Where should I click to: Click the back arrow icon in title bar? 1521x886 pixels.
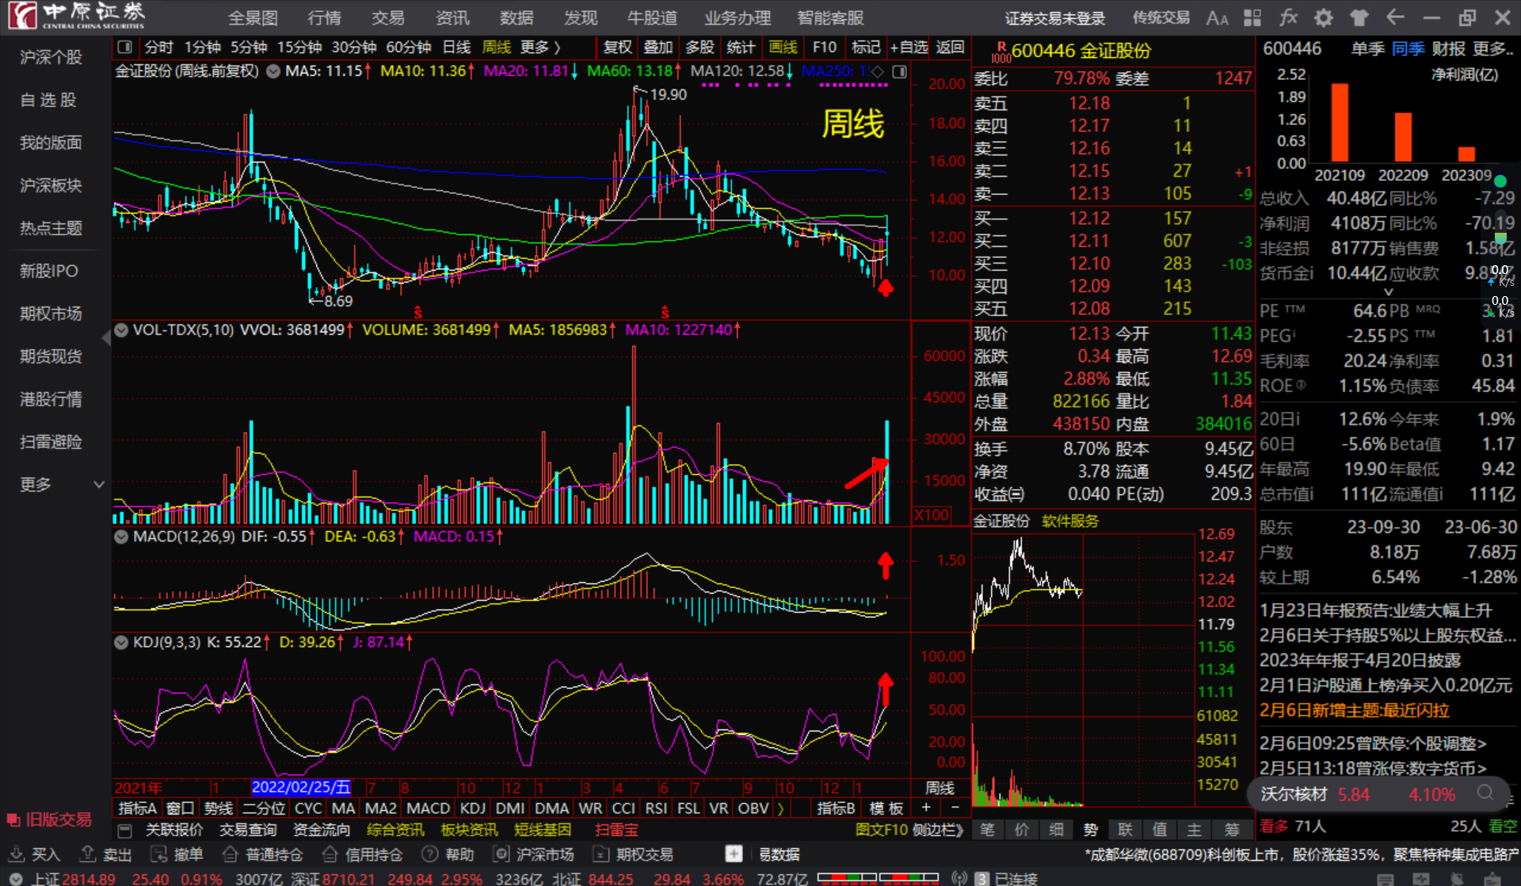1395,17
